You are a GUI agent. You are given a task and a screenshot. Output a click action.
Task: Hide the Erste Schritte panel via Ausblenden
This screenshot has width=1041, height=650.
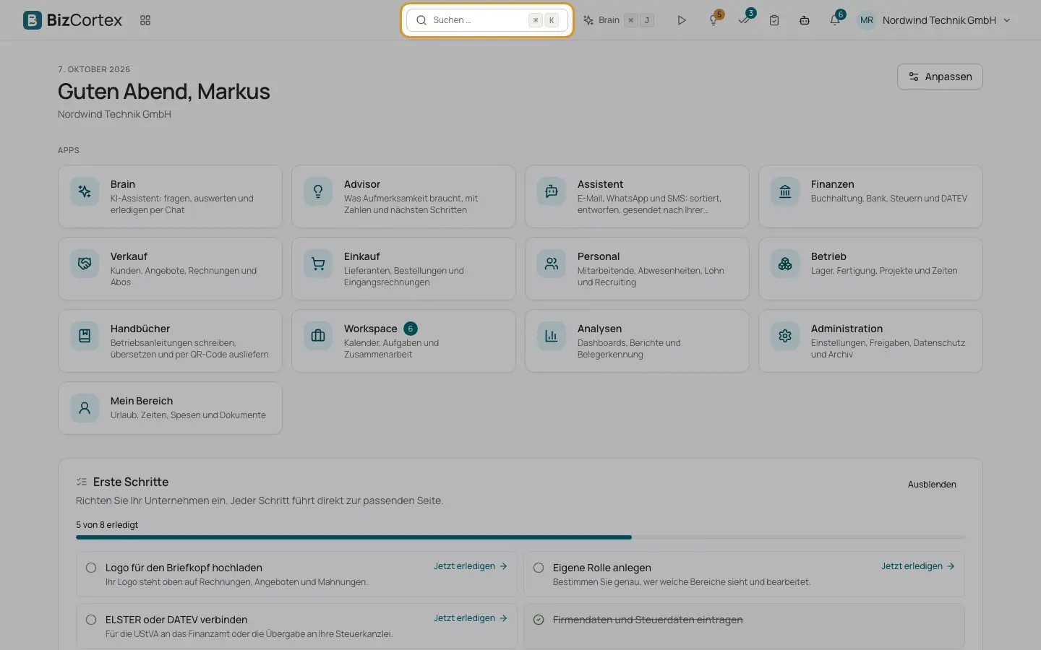click(932, 485)
